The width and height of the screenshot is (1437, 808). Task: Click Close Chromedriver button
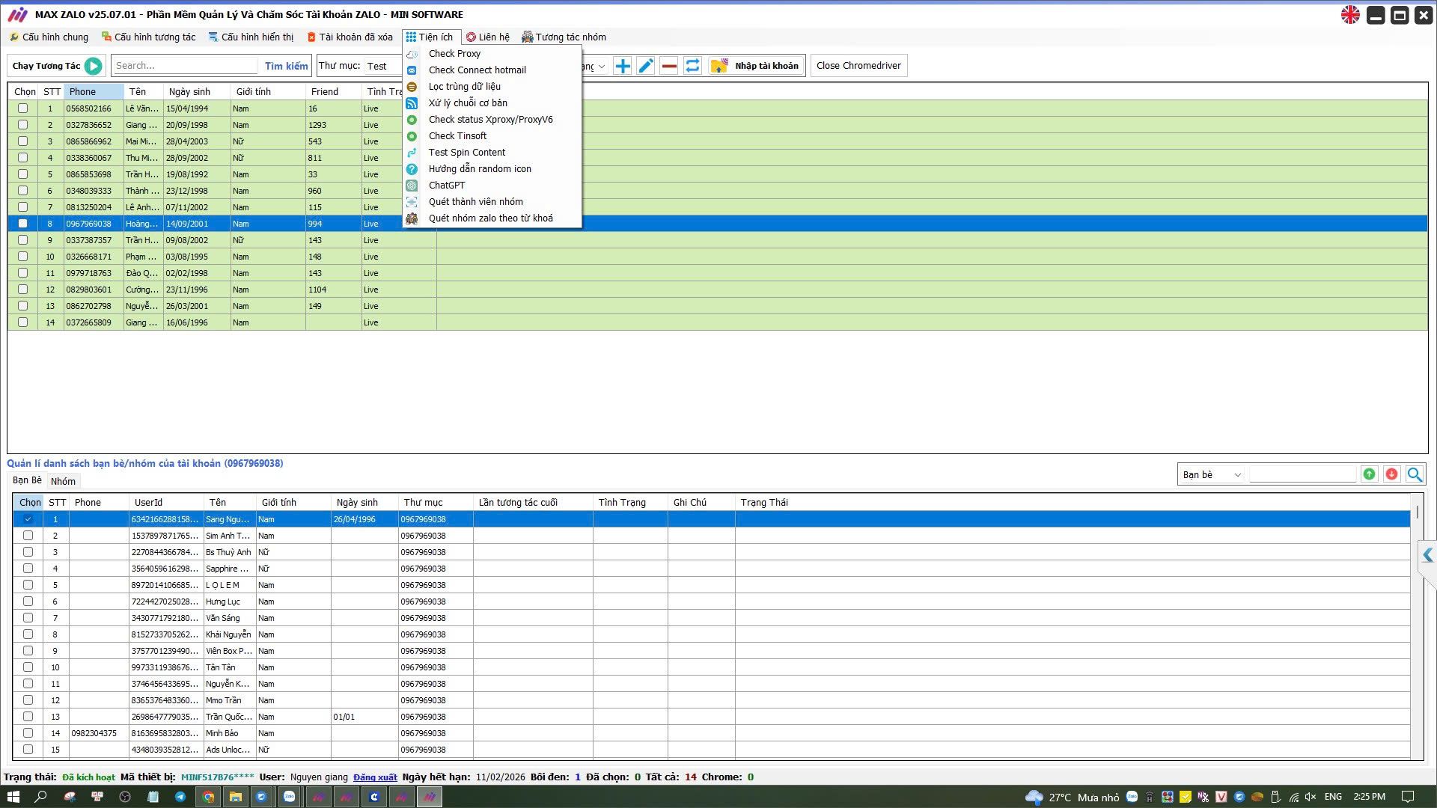coord(858,66)
